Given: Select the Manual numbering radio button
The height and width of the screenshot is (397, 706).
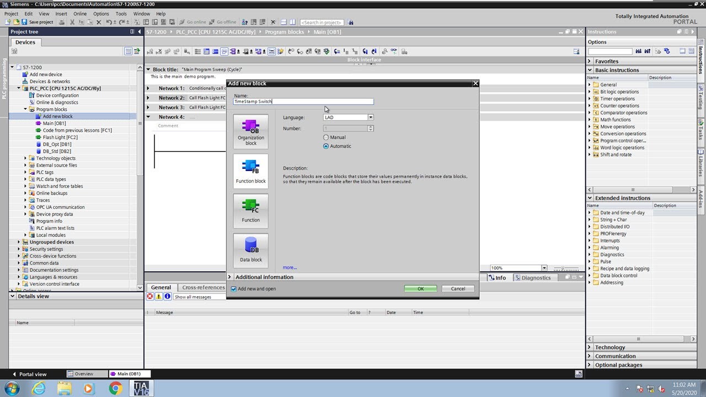Looking at the screenshot, I should 326,137.
